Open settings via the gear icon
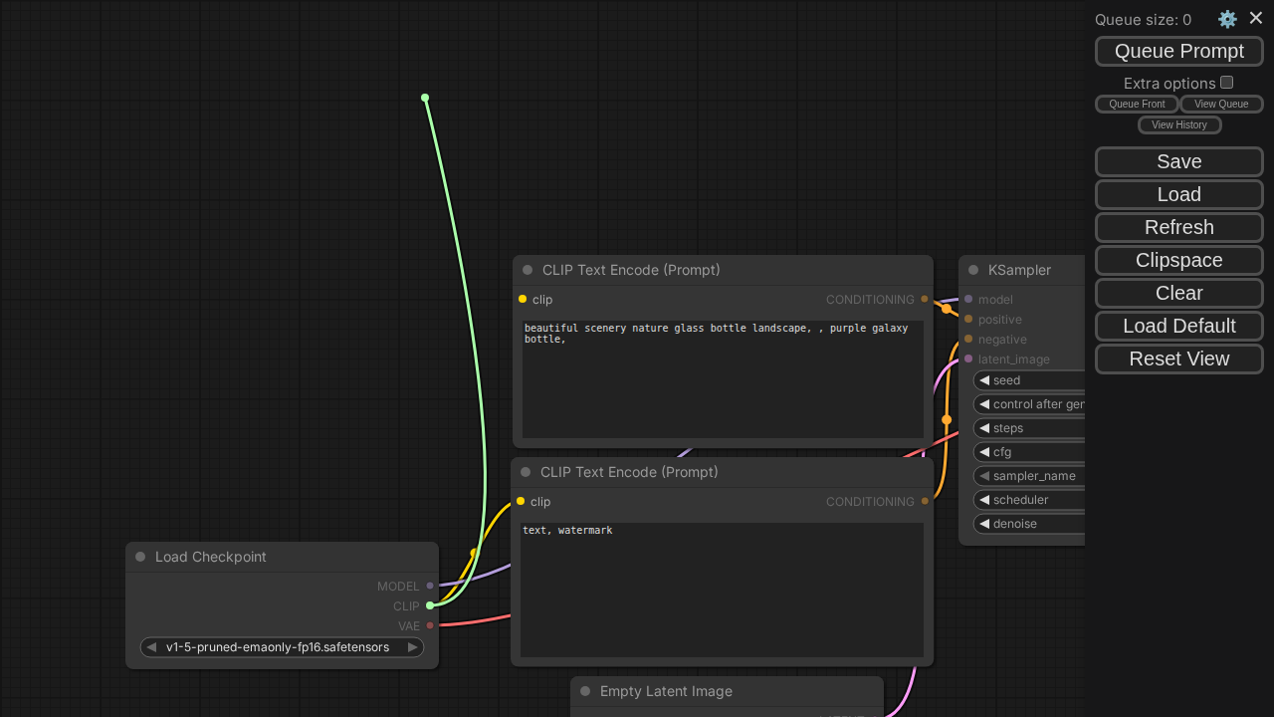The width and height of the screenshot is (1274, 717). tap(1227, 19)
